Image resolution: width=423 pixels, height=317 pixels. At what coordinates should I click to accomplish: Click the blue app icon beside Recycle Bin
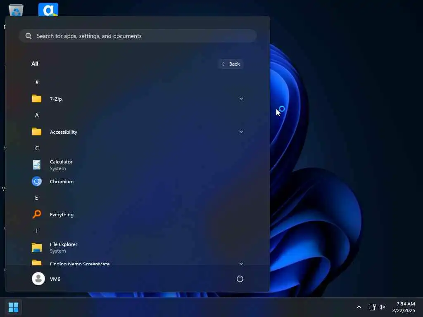pyautogui.click(x=48, y=9)
